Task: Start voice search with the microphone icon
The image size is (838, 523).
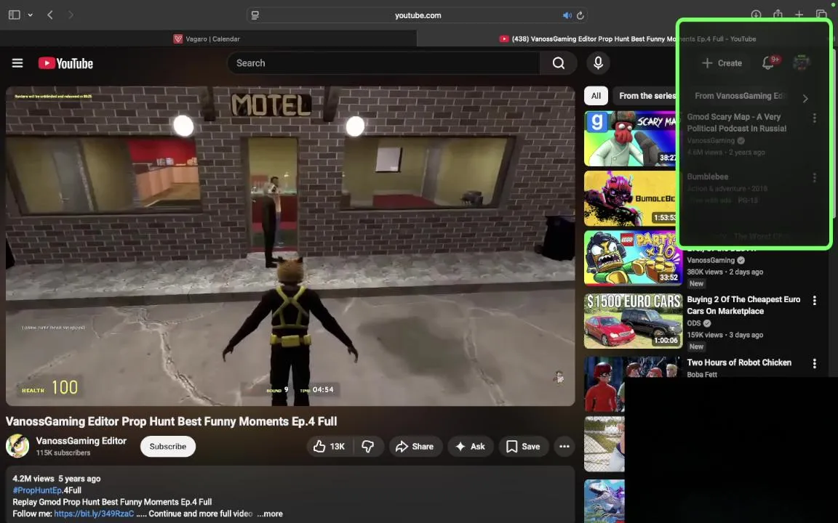Action: (x=598, y=63)
